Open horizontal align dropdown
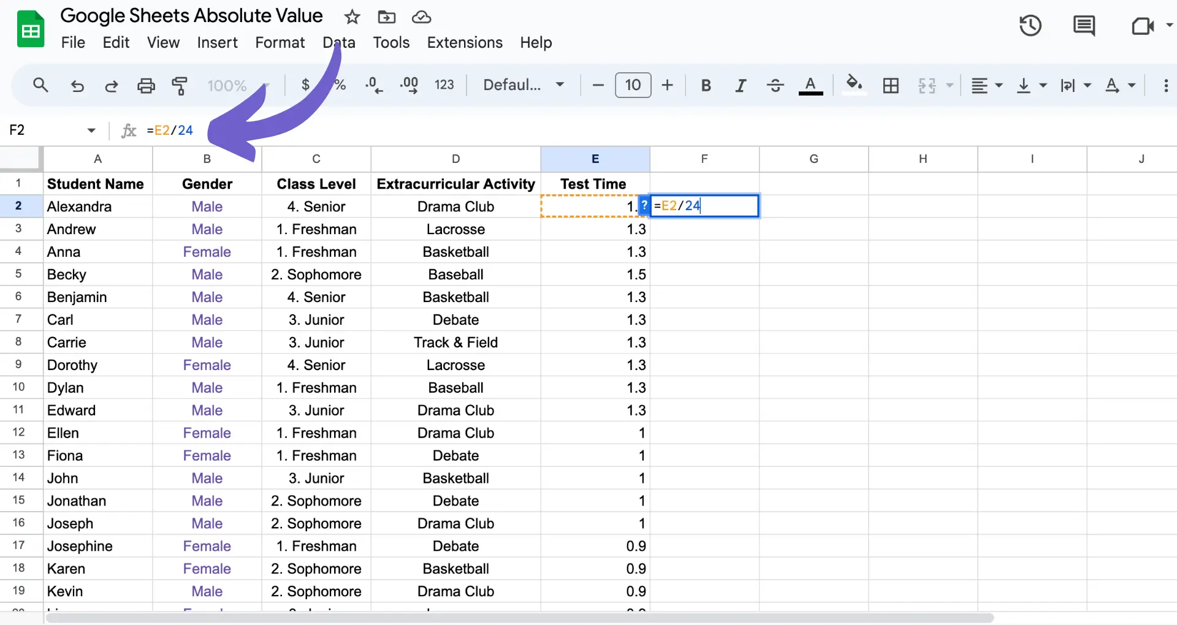 tap(987, 85)
